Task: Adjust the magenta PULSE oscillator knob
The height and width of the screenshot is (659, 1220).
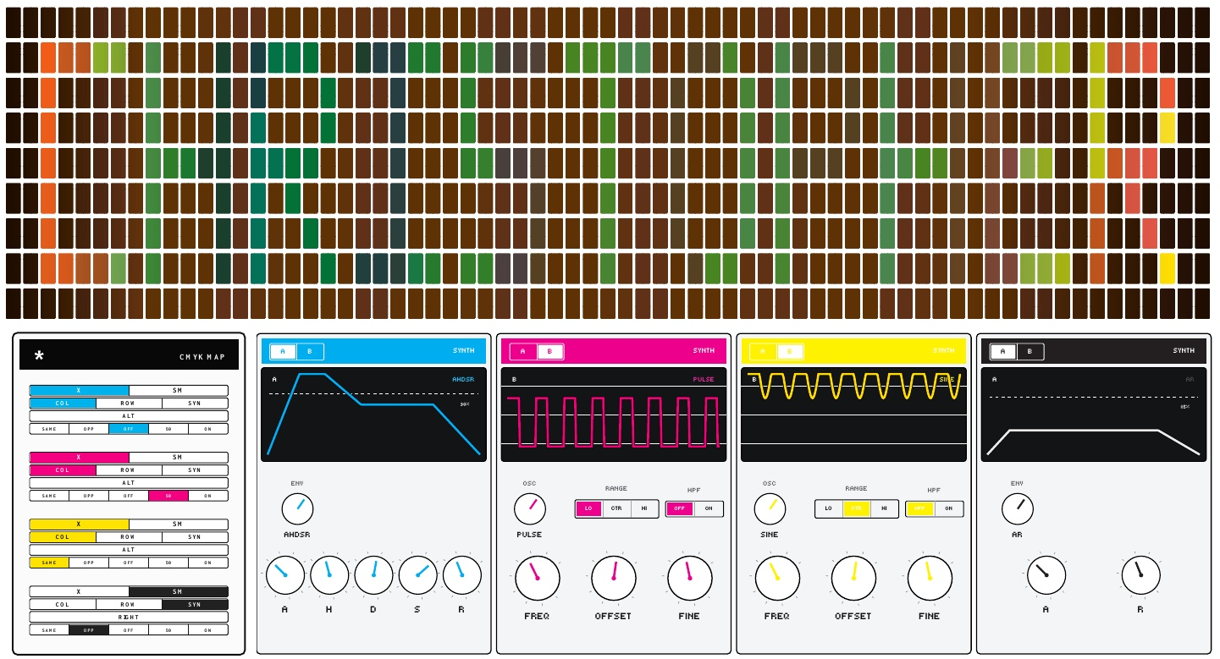Action: pyautogui.click(x=530, y=509)
